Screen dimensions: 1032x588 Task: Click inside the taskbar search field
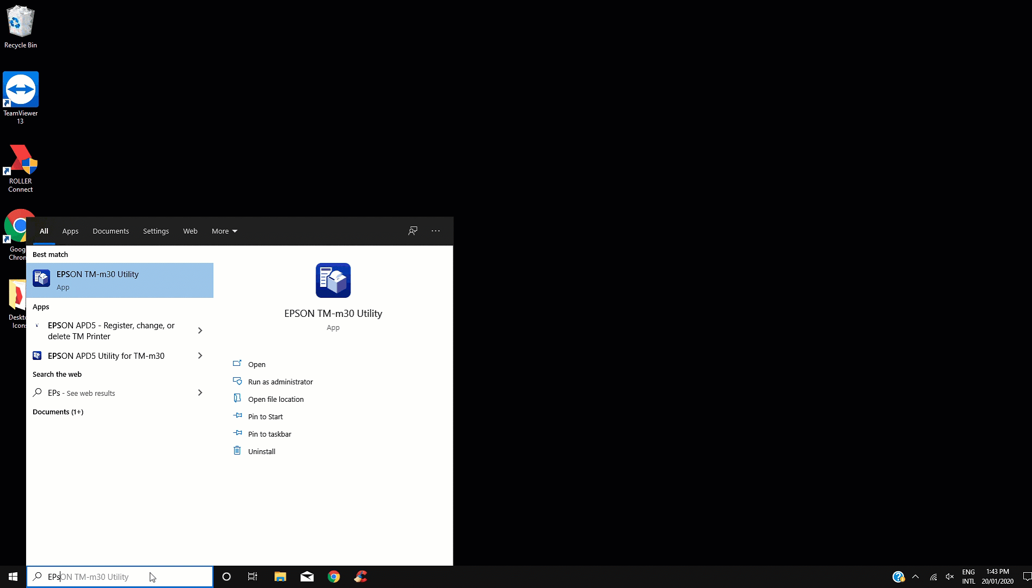click(120, 577)
